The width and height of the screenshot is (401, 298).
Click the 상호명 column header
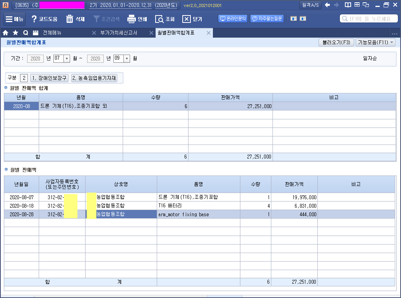pyautogui.click(x=121, y=184)
